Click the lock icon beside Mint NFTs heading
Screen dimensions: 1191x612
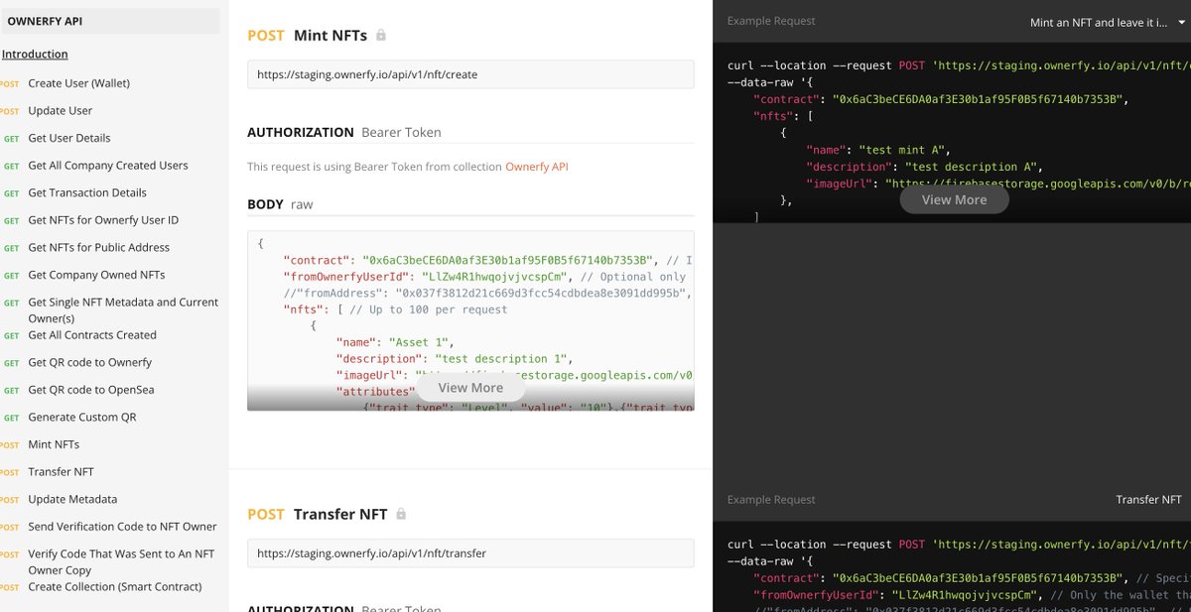tap(381, 36)
